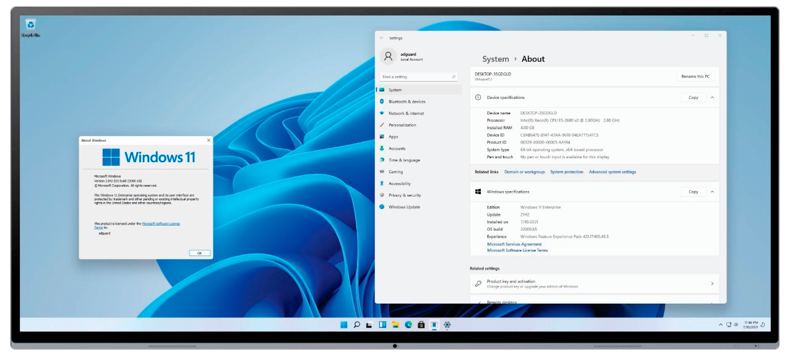The image size is (792, 358).
Task: Collapse the Windows specifications section chevron
Action: coord(712,192)
